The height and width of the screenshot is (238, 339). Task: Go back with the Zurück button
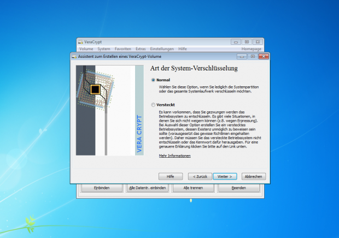tap(199, 176)
